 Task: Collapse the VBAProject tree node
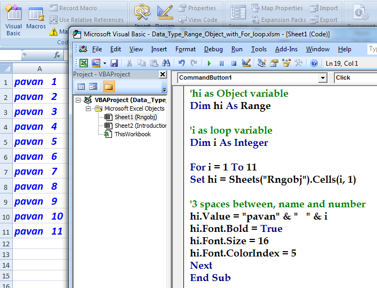click(x=78, y=100)
